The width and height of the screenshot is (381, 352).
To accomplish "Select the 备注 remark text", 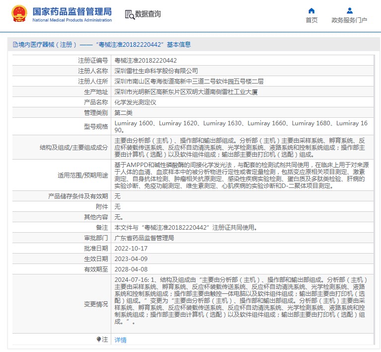I will tap(186, 228).
